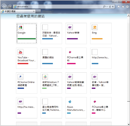Click the Google favicon icon

point(21,27)
